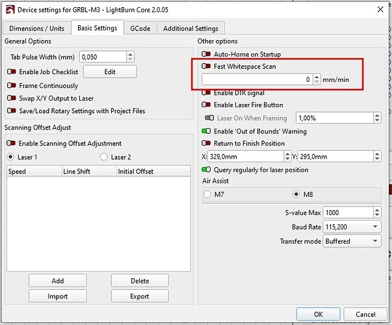Decrease S-value Max with down arrow

tap(377, 215)
